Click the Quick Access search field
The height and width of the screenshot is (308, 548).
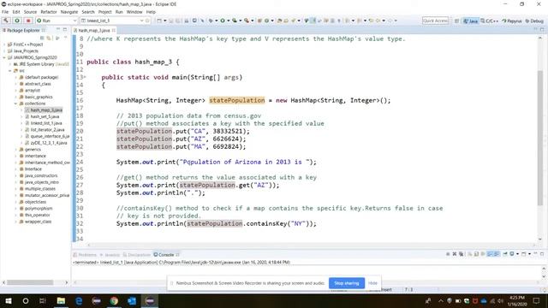(435, 21)
